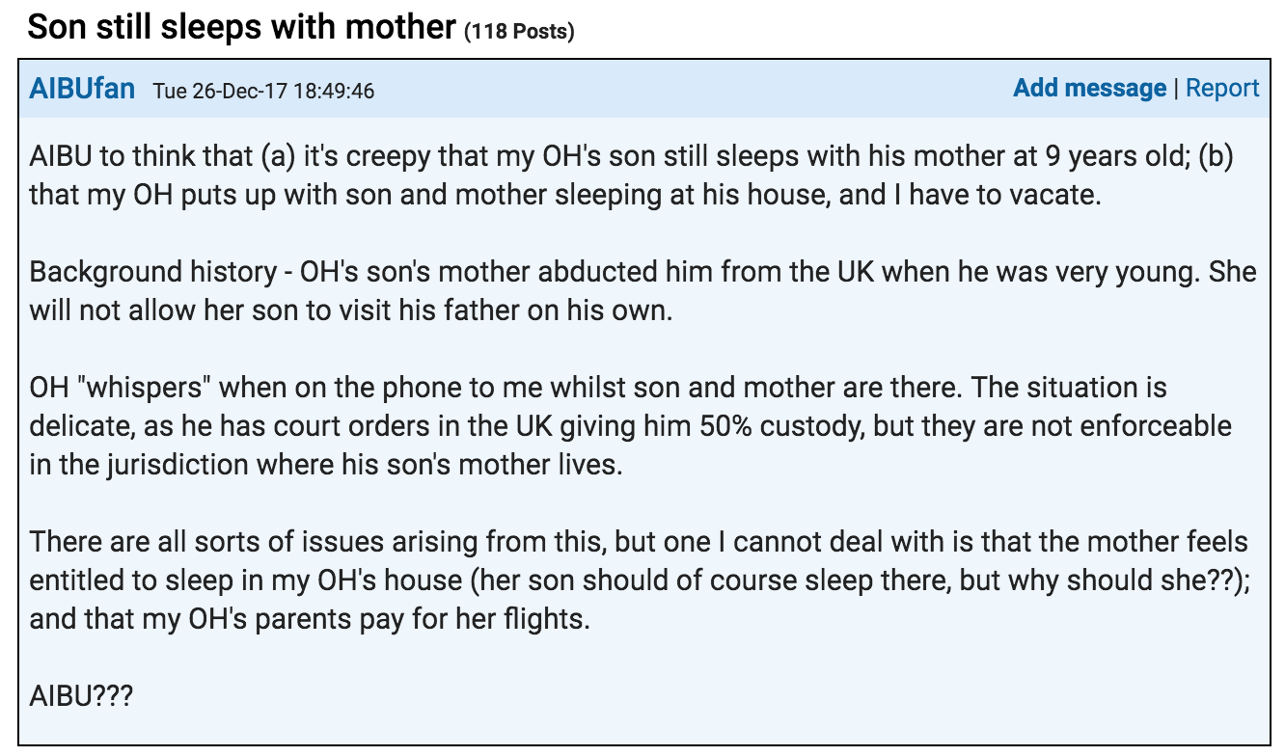Screen dimensions: 1285x756
Task: Report this post using the Report link
Action: click(1222, 88)
